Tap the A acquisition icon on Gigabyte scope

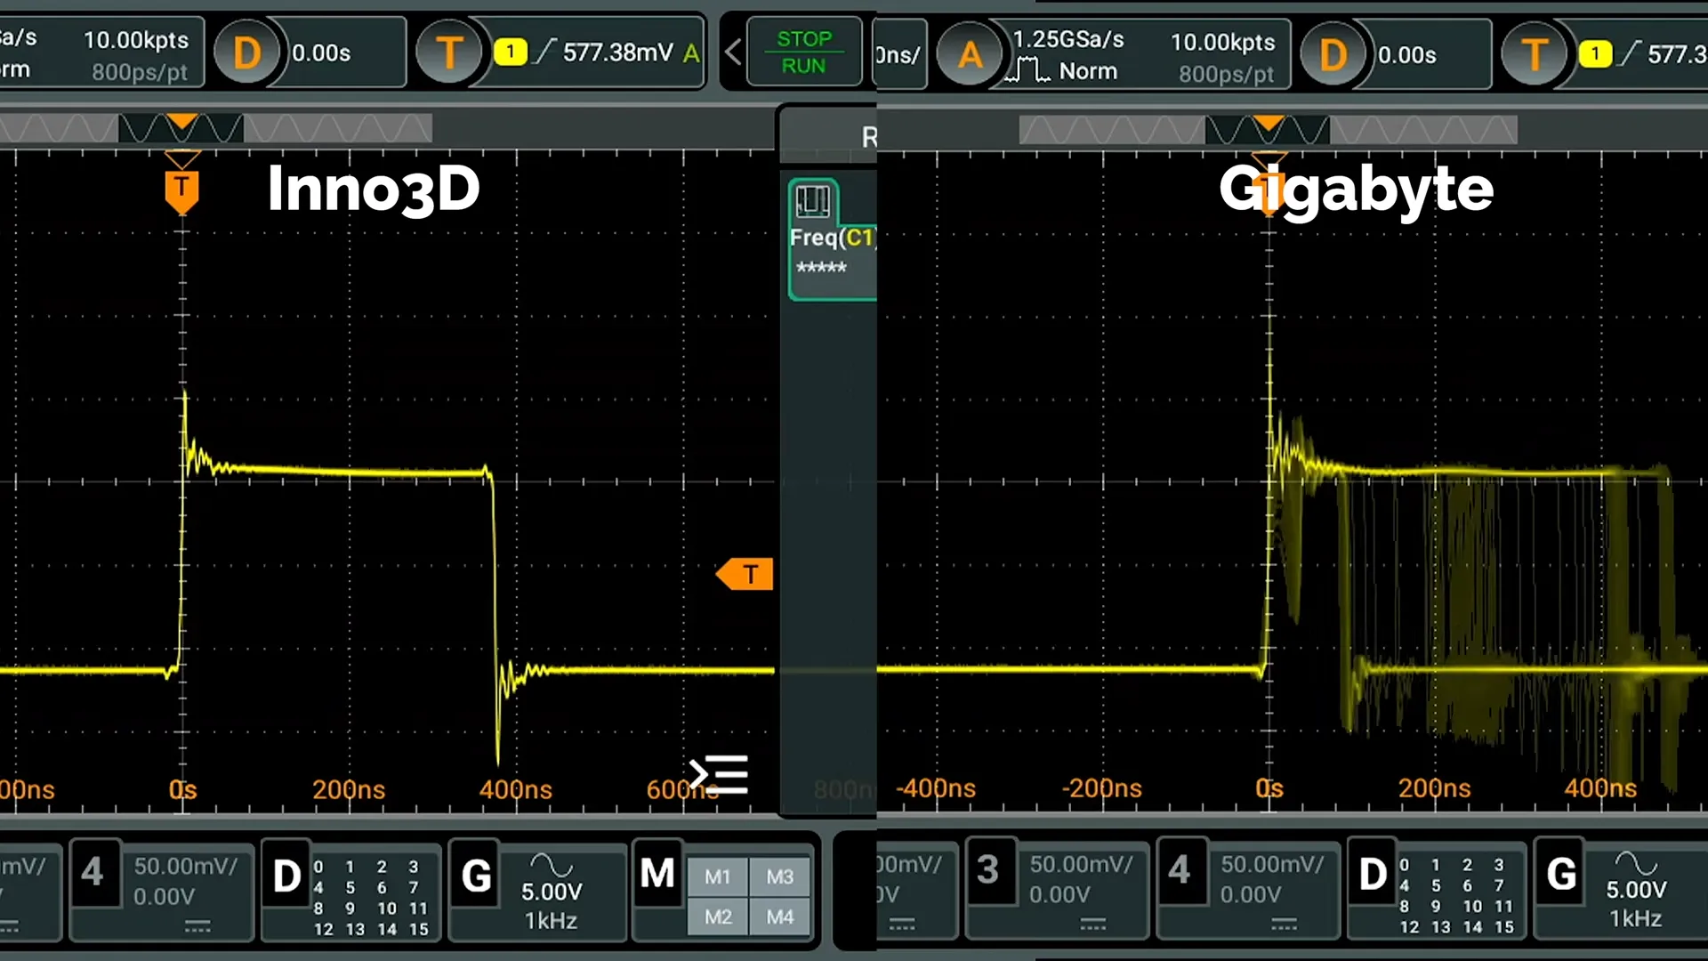pos(971,54)
